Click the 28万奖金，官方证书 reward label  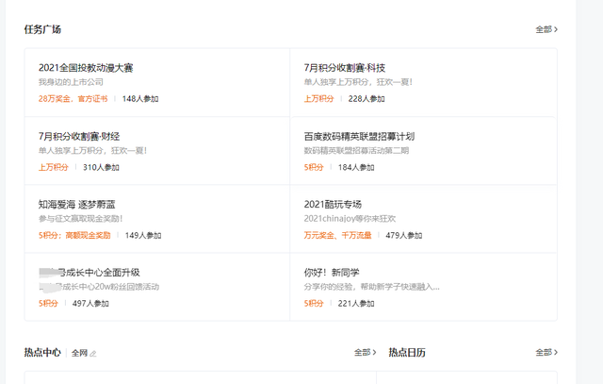point(73,99)
